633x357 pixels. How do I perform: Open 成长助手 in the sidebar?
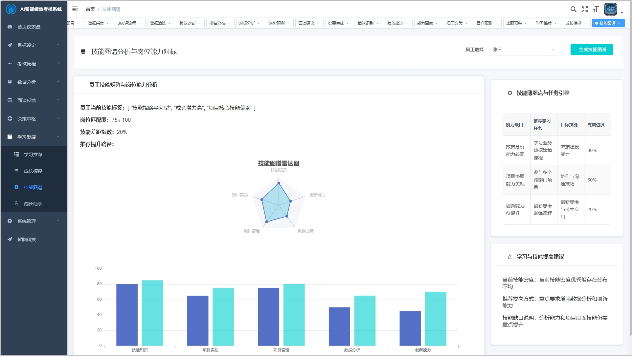(33, 204)
